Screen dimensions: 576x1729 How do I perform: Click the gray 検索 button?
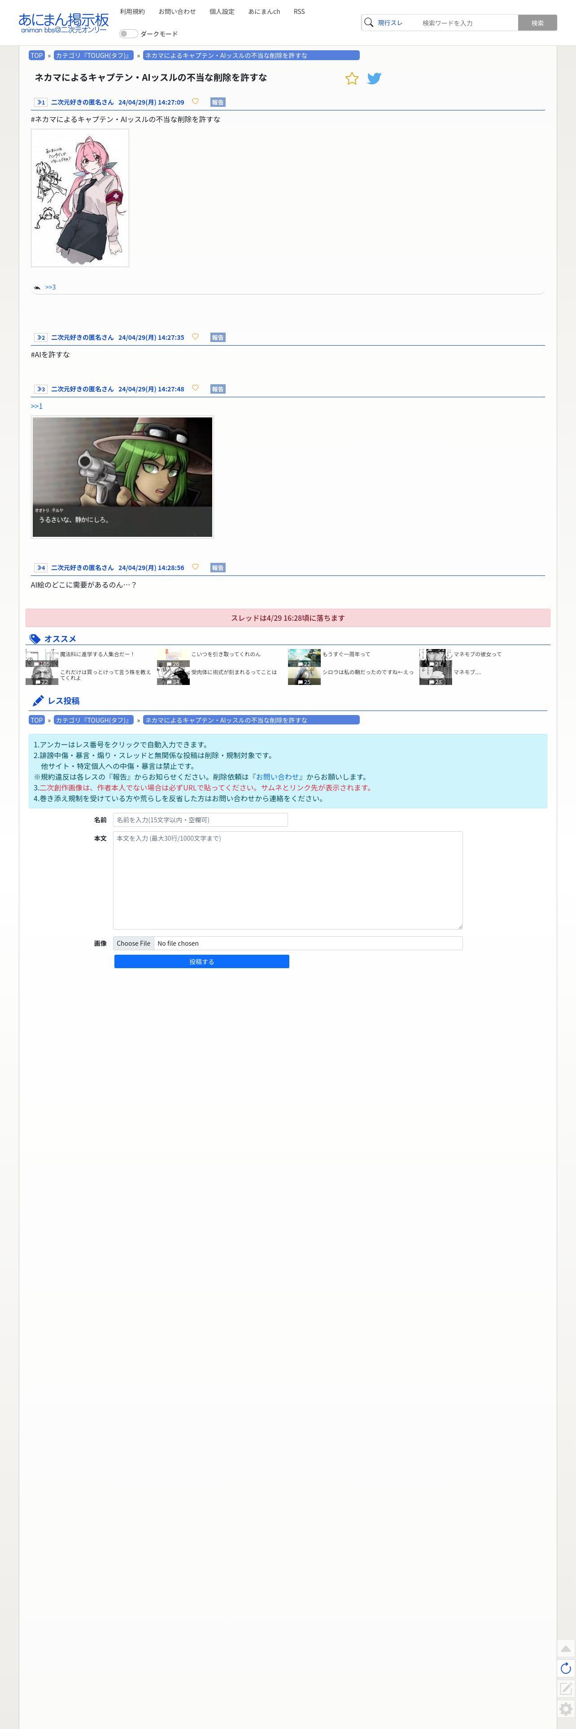537,23
